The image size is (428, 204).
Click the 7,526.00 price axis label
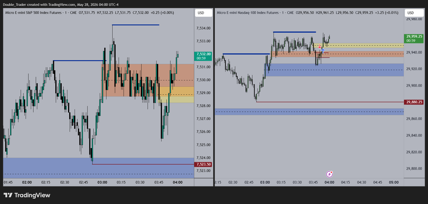[x=203, y=132]
